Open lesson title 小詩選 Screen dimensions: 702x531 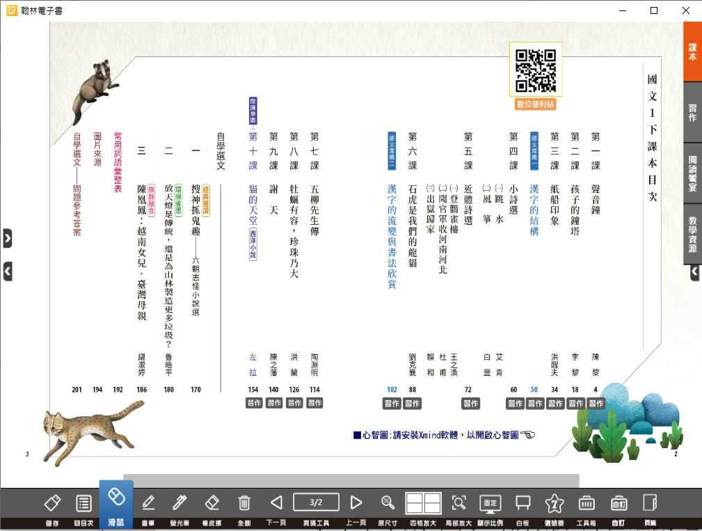(513, 200)
